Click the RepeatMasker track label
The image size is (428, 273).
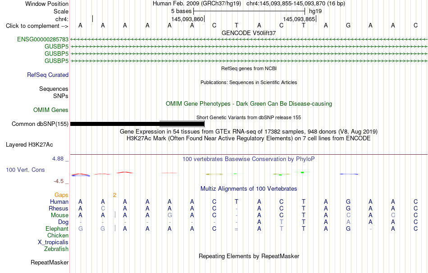[50, 262]
